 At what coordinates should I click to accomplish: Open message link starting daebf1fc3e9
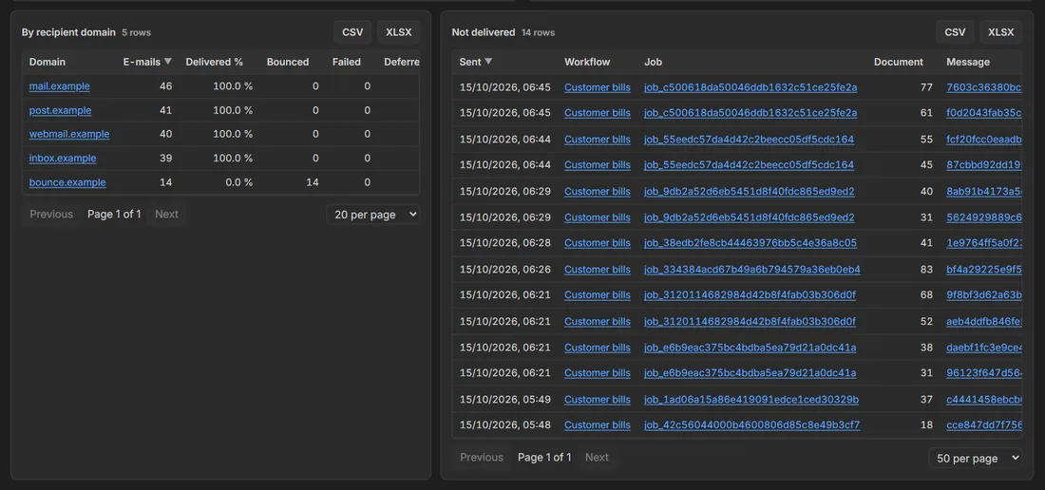coord(983,348)
